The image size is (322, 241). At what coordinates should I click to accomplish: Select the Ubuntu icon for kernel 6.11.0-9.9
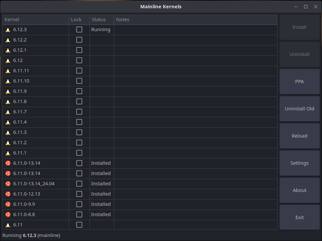tap(8, 204)
